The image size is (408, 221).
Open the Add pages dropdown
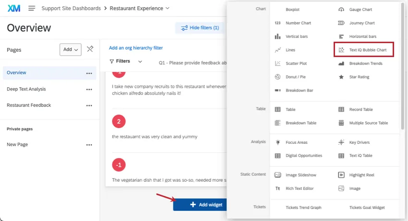point(71,49)
